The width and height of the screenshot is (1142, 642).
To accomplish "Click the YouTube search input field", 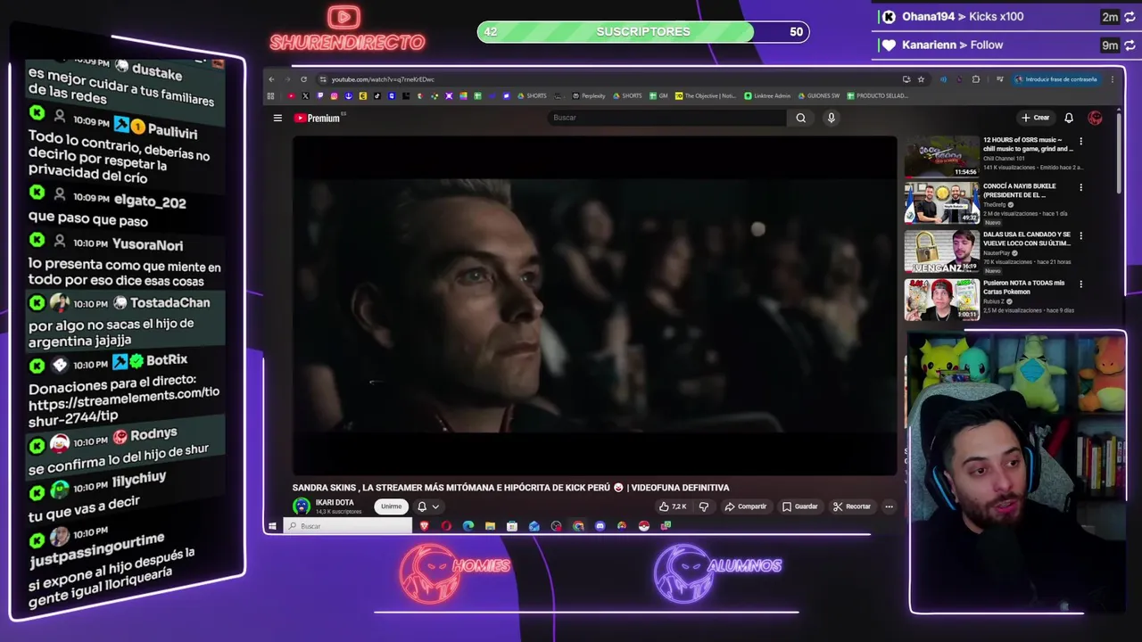I will click(x=667, y=118).
